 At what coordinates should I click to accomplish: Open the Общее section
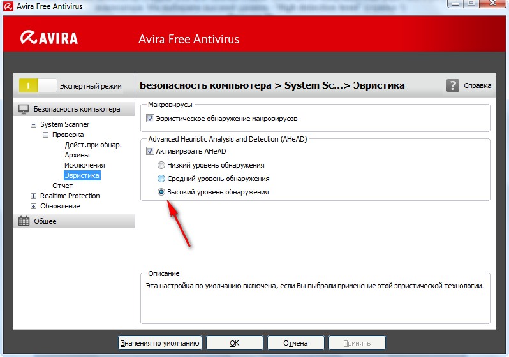point(74,221)
